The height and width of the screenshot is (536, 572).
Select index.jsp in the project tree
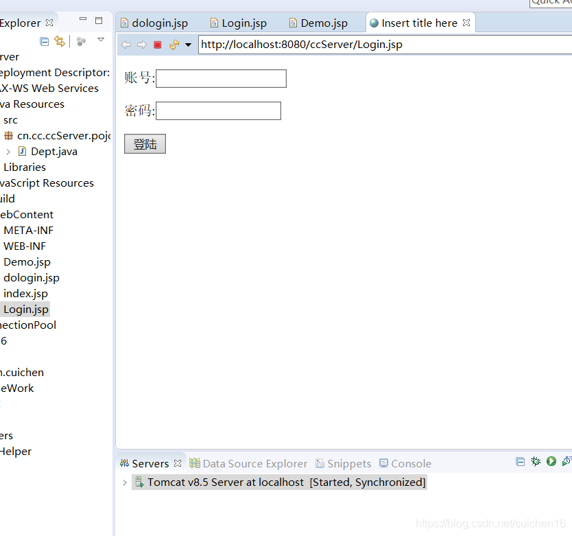pyautogui.click(x=25, y=294)
